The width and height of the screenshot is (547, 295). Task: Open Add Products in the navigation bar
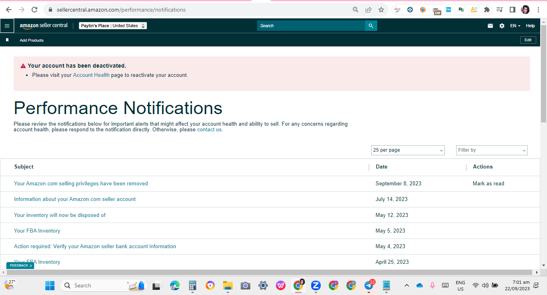[x=32, y=40]
